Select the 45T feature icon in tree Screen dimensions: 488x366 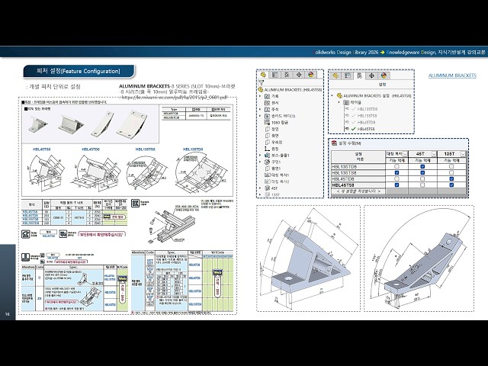(x=267, y=188)
